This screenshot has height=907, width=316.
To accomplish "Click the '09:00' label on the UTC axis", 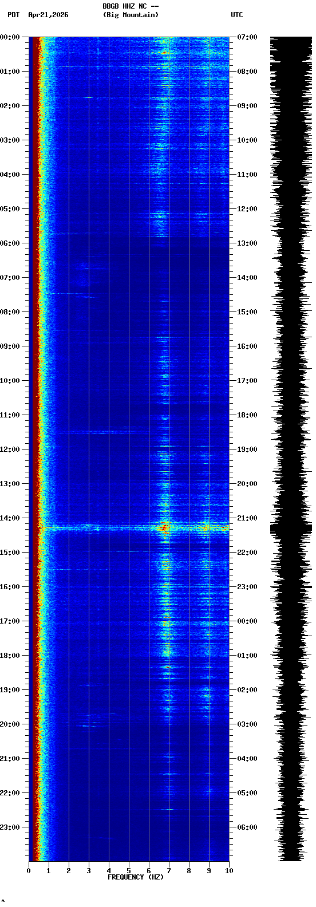I will (x=247, y=106).
